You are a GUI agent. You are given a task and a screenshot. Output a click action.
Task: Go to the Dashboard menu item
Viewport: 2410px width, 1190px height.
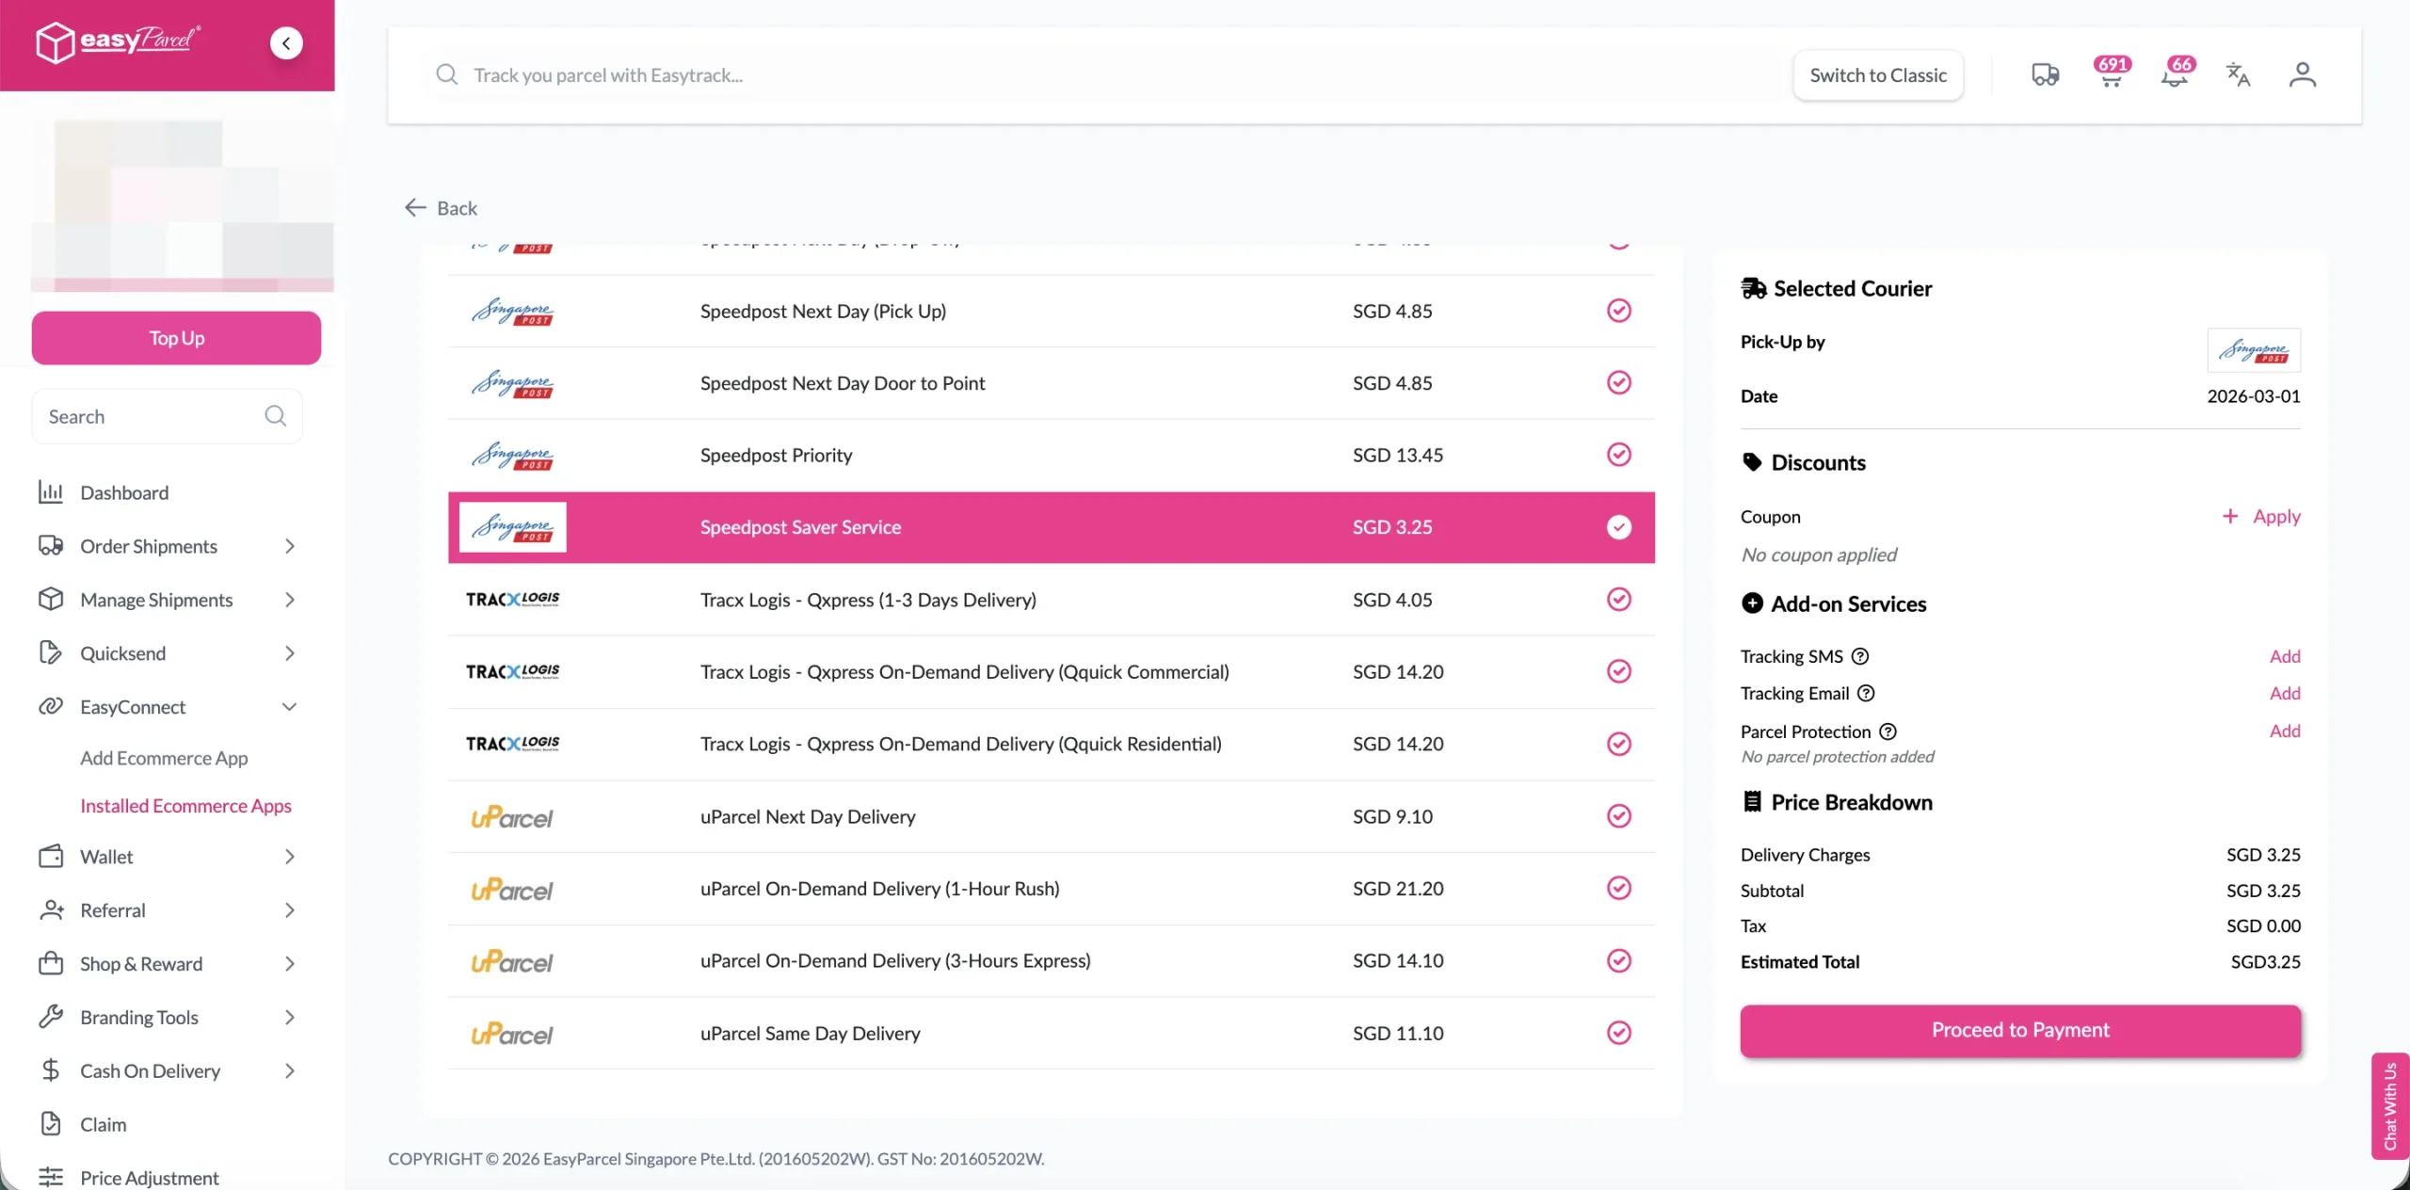point(124,492)
